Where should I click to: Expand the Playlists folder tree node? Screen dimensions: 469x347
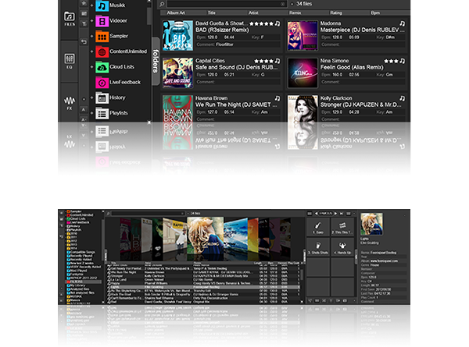(x=91, y=113)
